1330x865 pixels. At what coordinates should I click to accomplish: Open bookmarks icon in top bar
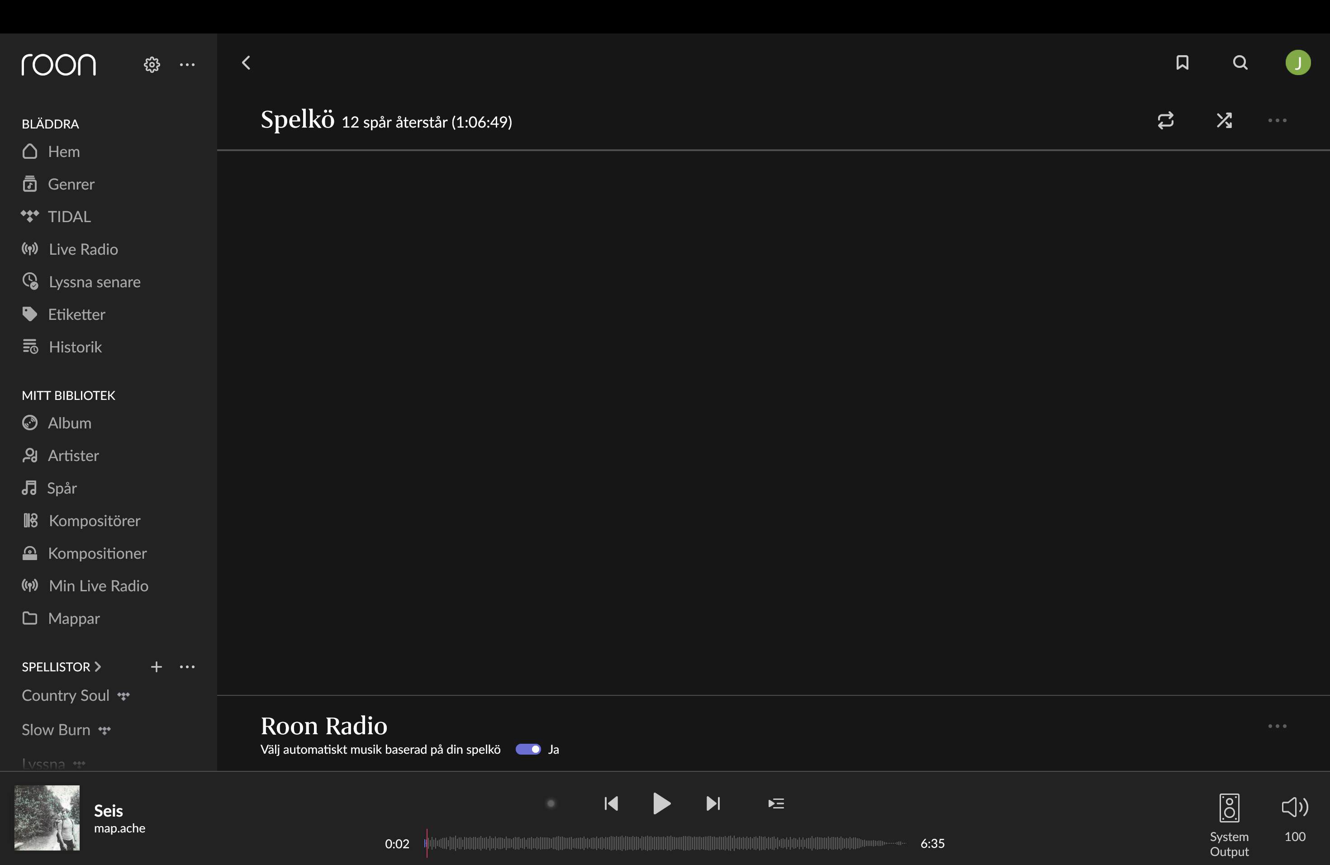(x=1183, y=62)
